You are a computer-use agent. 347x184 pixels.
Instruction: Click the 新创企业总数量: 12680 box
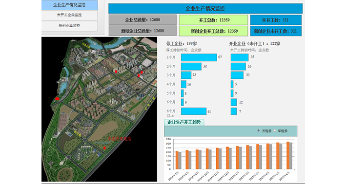pos(143,31)
